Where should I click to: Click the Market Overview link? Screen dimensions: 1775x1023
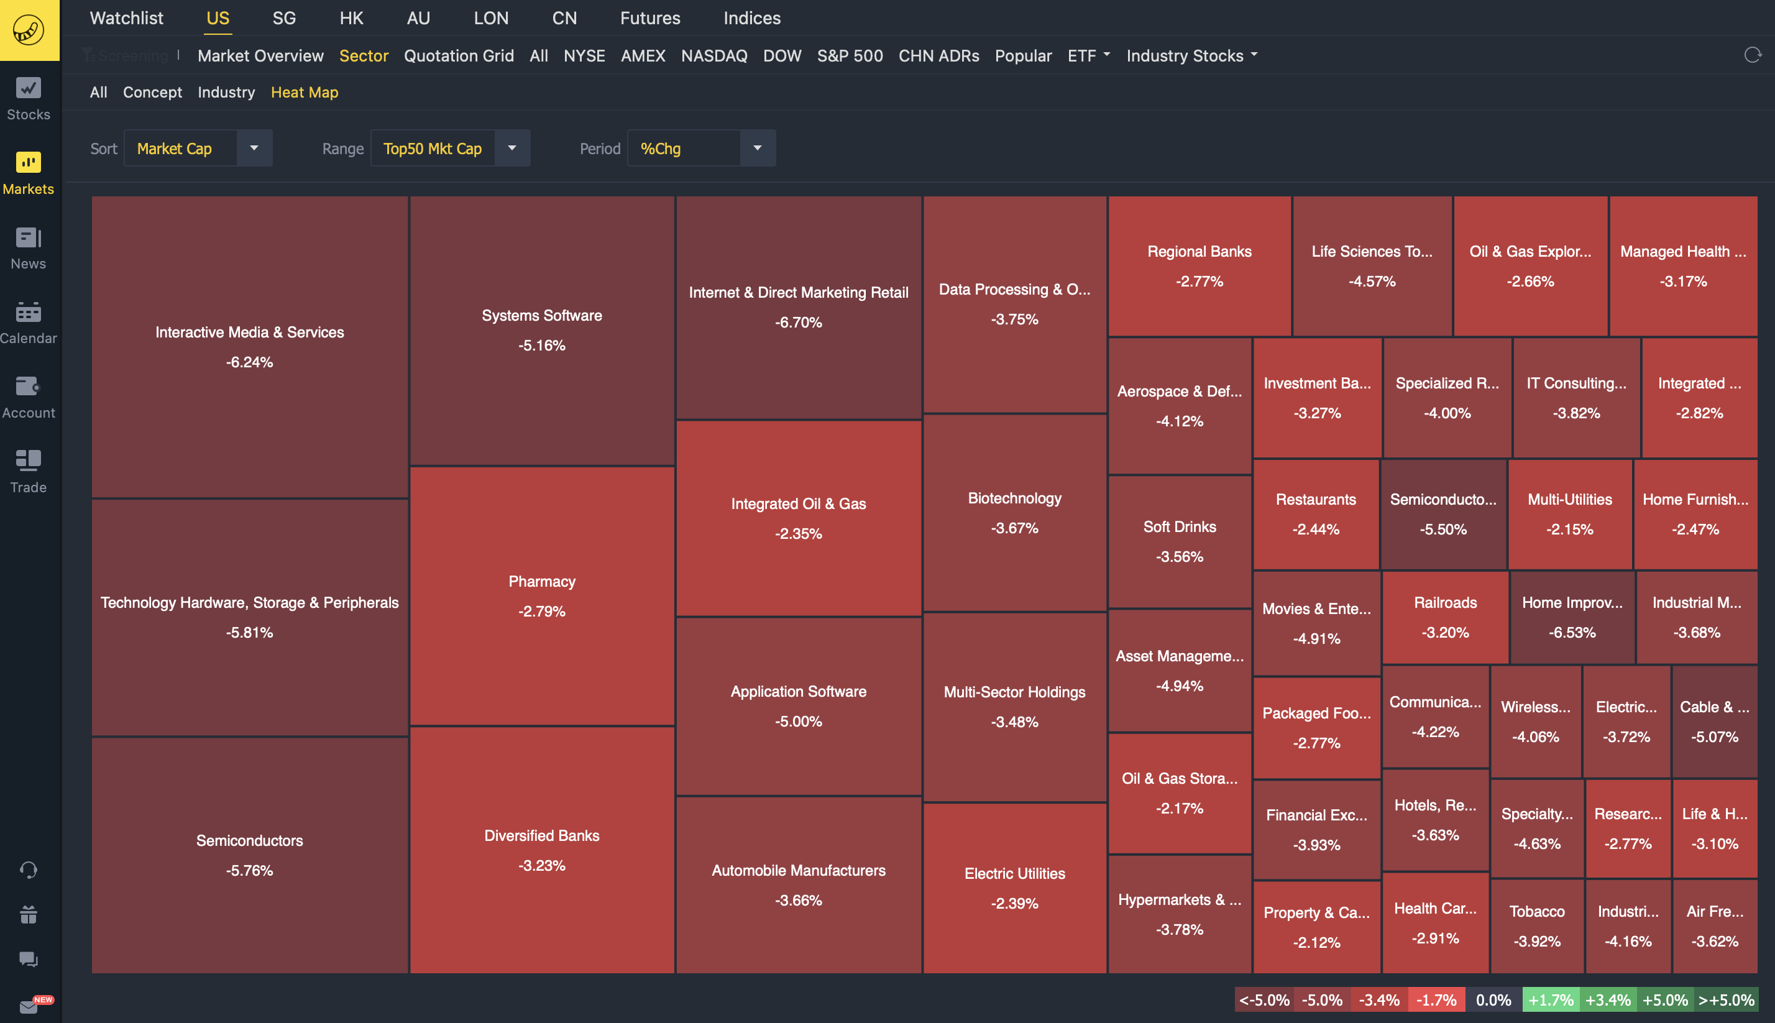pos(260,55)
